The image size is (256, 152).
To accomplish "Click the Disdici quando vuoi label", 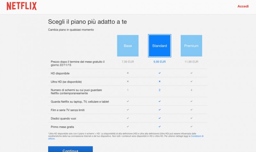I will [x=63, y=118].
